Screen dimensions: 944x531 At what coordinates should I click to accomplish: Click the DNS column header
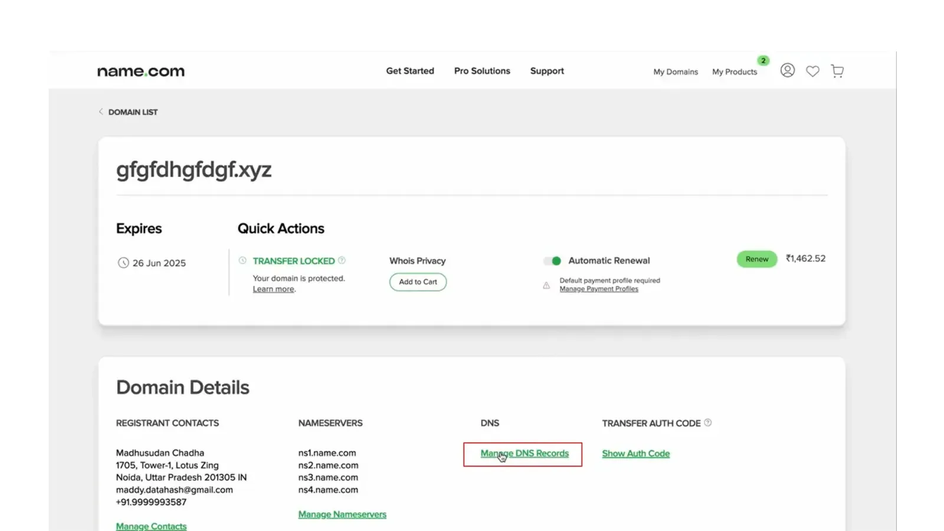pyautogui.click(x=490, y=423)
